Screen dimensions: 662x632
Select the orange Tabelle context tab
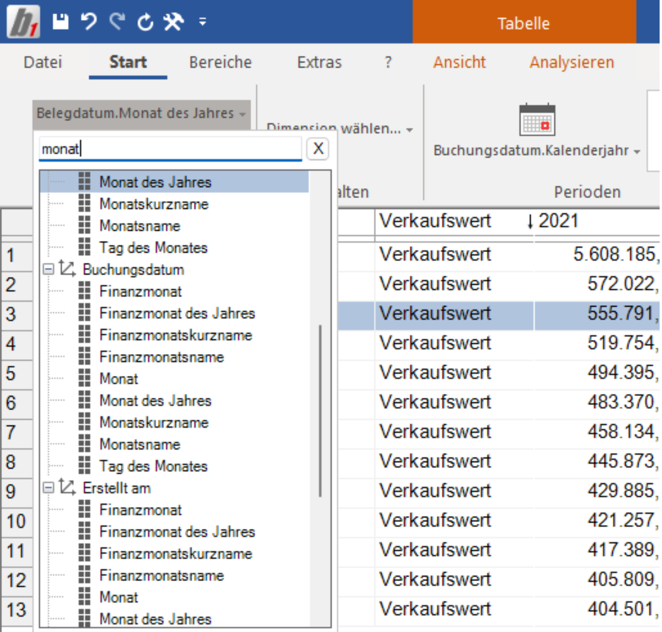pos(524,22)
